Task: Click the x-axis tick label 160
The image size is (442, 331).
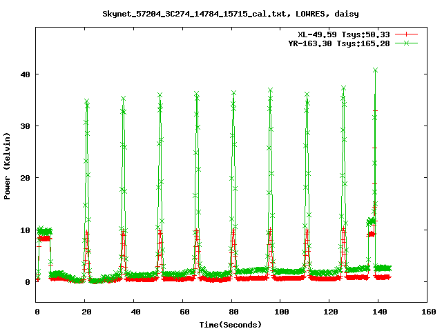Action: [429, 312]
